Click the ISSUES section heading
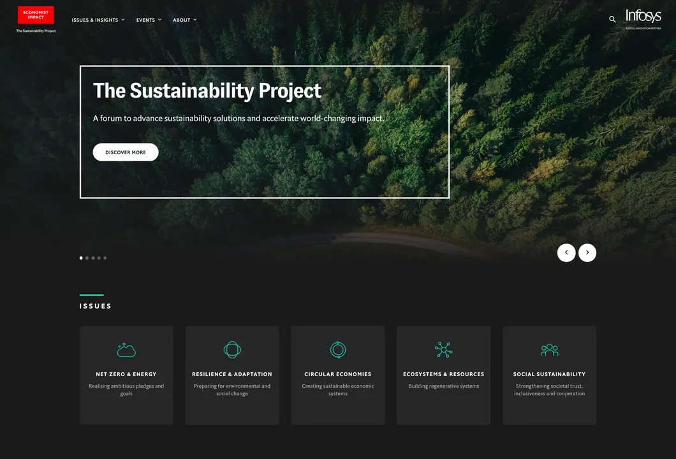 point(96,306)
